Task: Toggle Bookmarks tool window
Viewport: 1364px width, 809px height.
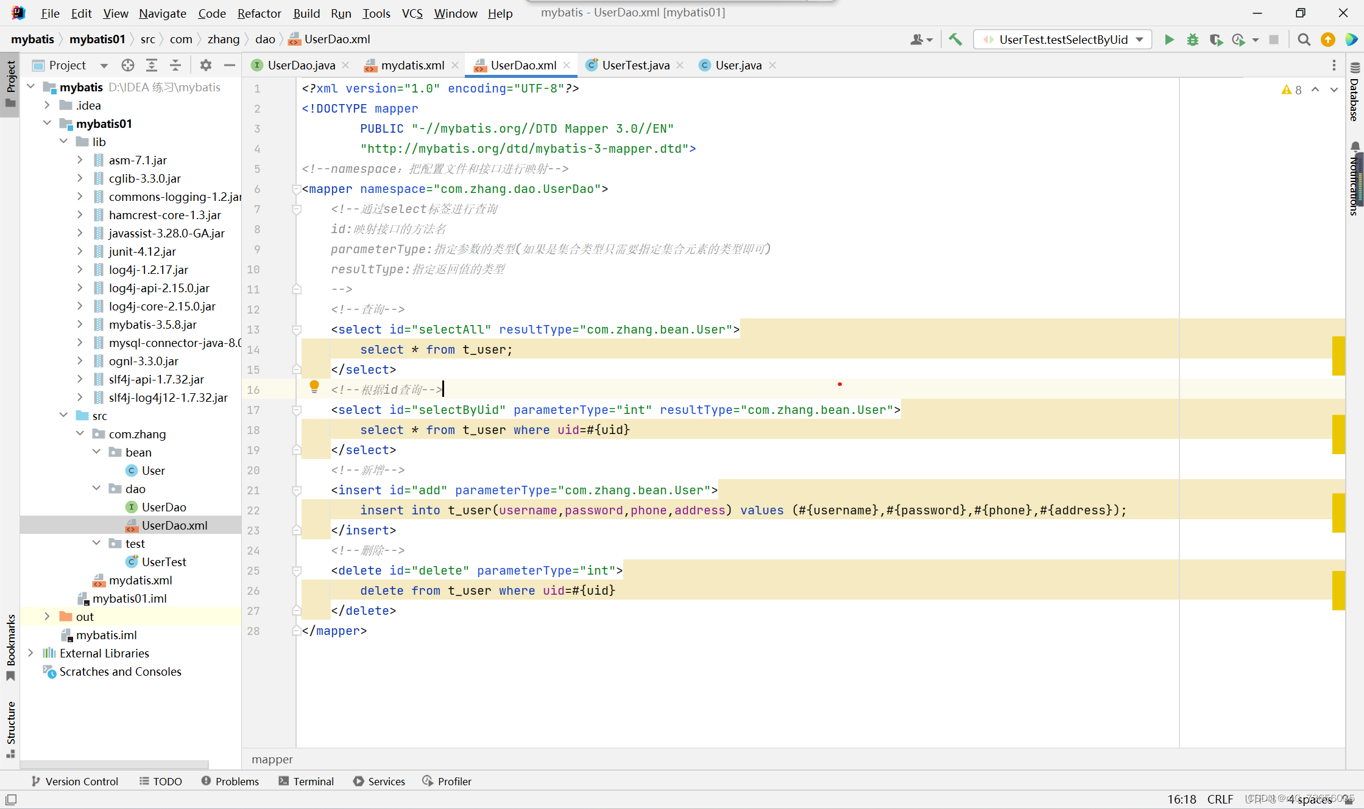Action: 10,645
